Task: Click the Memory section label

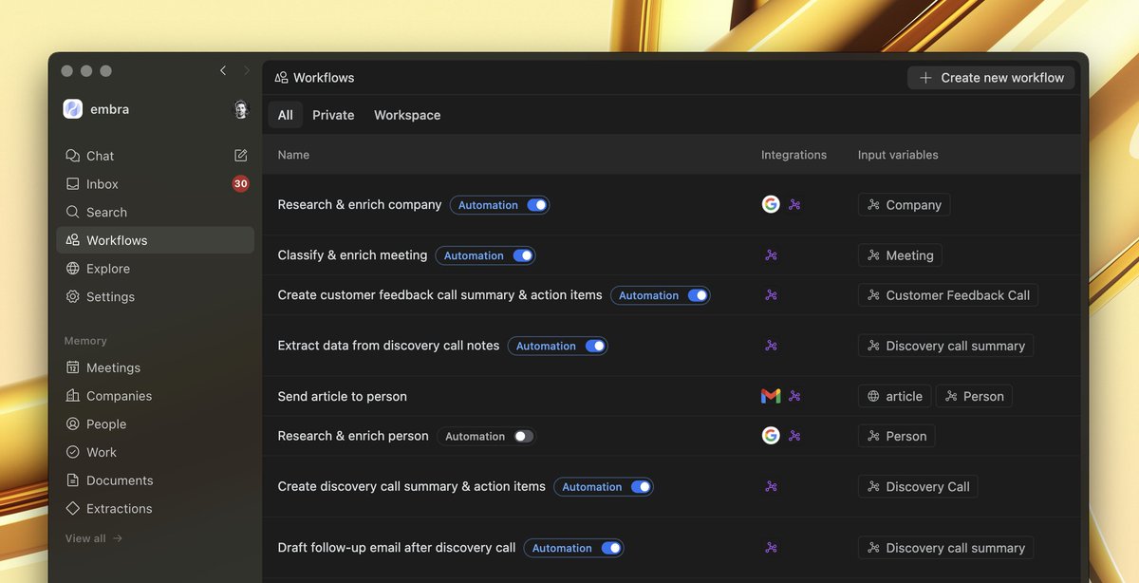Action: (85, 341)
